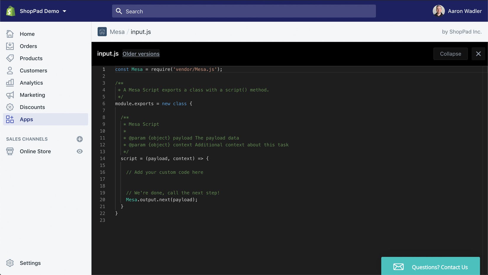Click the Aaron Wadler account name
Screen dimensions: 488x275
(465, 11)
